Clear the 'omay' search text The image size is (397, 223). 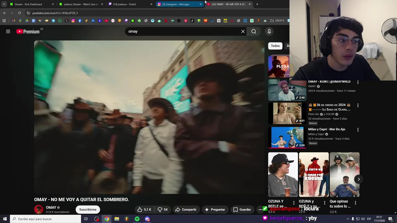(243, 31)
